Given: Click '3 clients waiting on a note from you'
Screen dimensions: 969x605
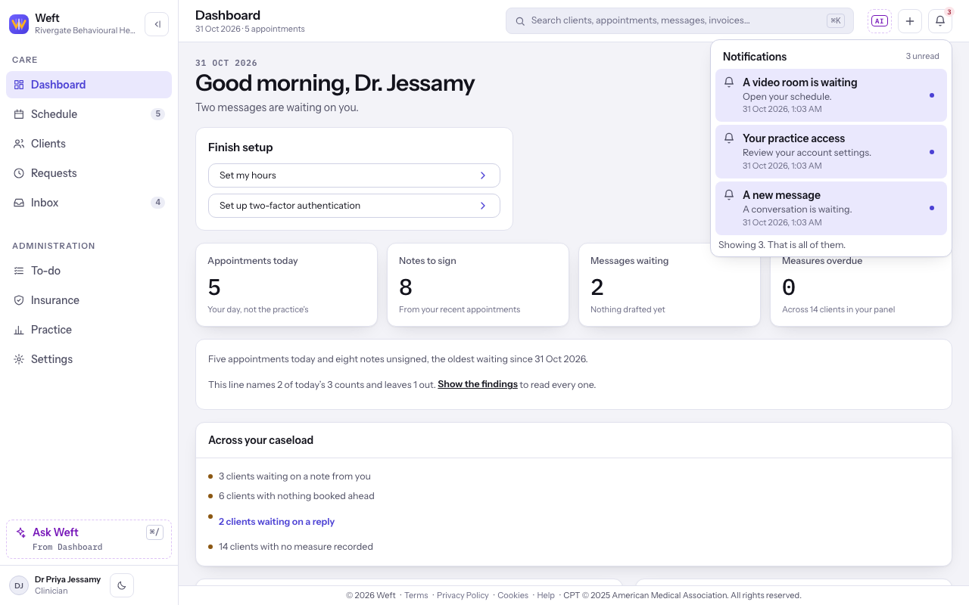Looking at the screenshot, I should point(294,476).
